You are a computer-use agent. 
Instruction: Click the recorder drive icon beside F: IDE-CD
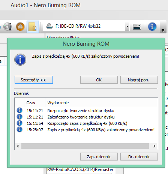click(49, 26)
